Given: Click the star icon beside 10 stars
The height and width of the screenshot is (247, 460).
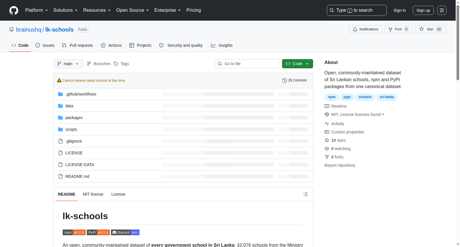Looking at the screenshot, I should tap(327, 140).
